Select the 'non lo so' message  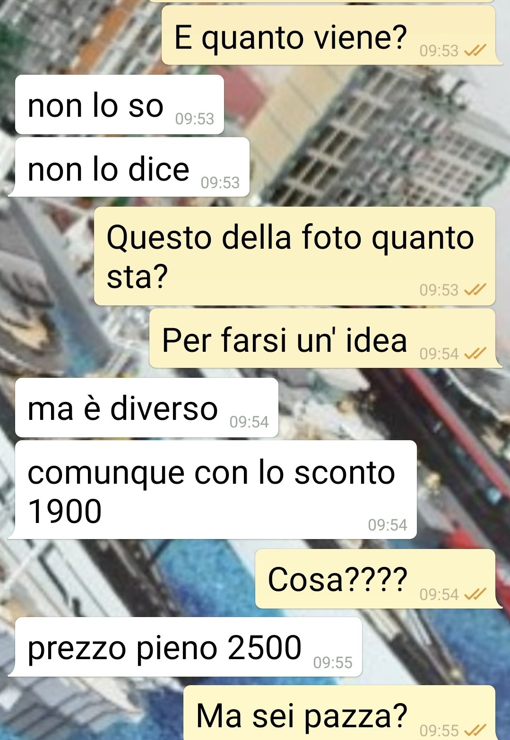(120, 104)
